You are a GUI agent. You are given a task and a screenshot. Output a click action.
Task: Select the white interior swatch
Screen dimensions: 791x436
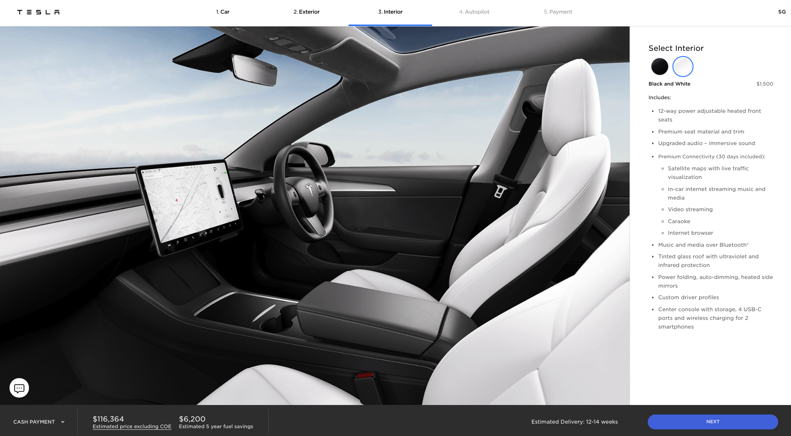683,67
